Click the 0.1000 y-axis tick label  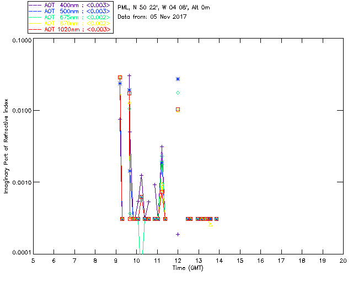tap(22, 40)
